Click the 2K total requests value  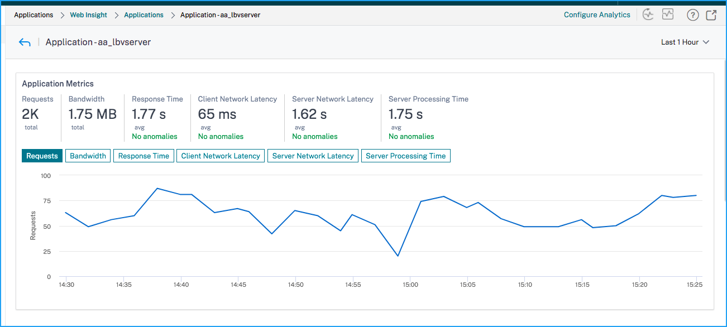point(30,114)
